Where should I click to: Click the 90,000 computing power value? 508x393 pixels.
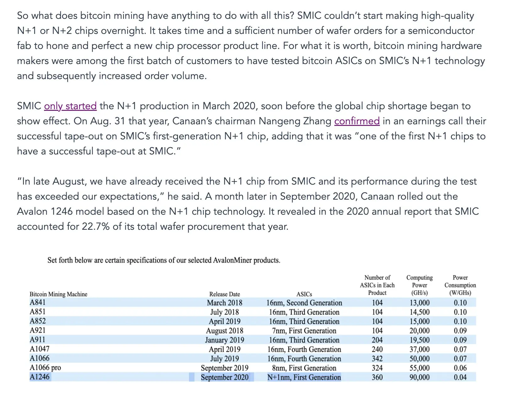(x=419, y=377)
